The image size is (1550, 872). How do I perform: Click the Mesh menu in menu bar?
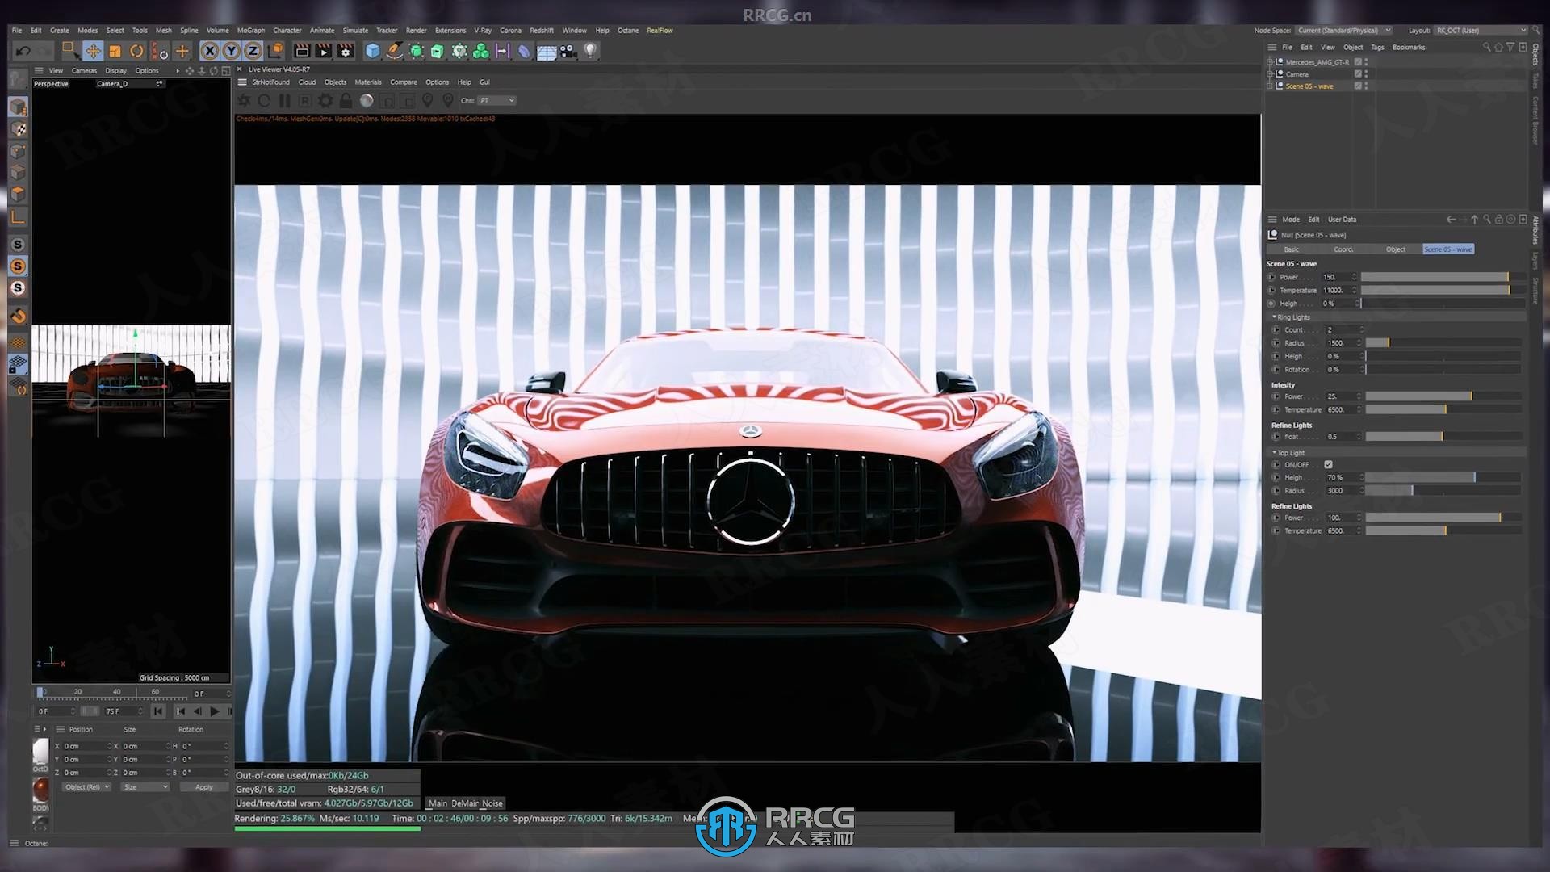click(163, 30)
